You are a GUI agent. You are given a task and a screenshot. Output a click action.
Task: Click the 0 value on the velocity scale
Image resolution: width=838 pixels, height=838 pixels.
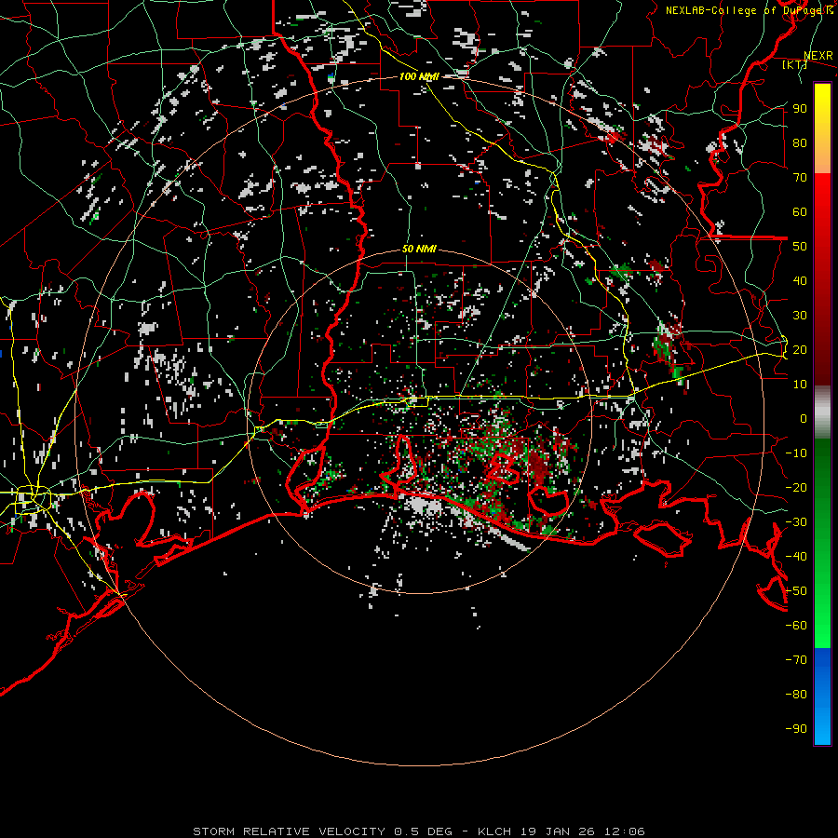(x=804, y=419)
